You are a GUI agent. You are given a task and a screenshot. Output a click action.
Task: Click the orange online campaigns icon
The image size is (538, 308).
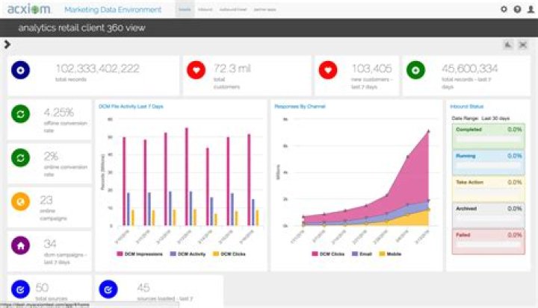(20, 202)
